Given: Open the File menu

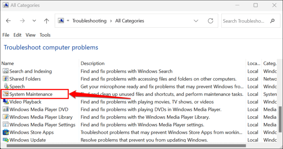Looking at the screenshot, I should click(x=6, y=35).
